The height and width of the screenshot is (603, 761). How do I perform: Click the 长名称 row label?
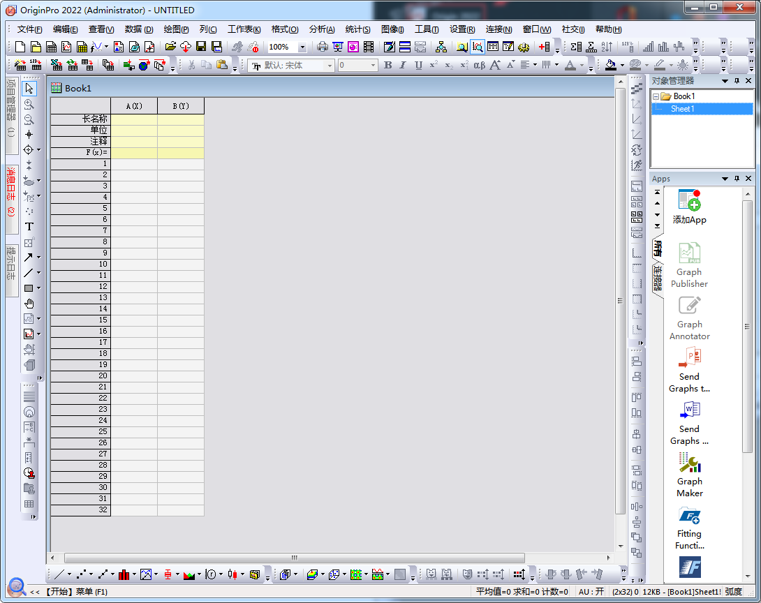click(80, 119)
